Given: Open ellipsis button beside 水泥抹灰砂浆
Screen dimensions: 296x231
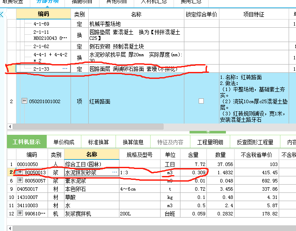Looking at the screenshot, I should click(x=114, y=172).
